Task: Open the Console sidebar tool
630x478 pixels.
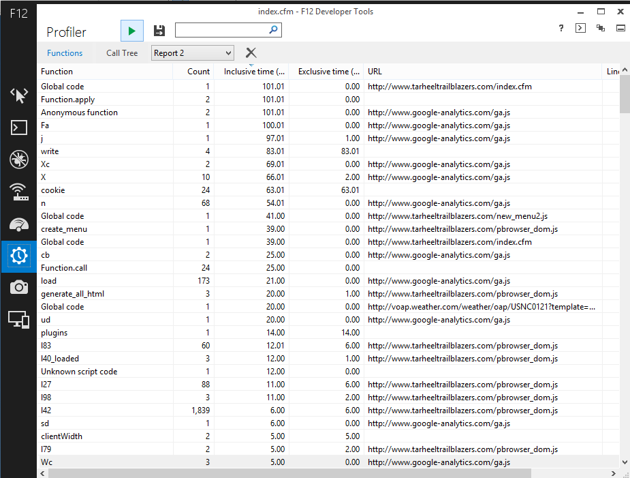Action: point(19,128)
